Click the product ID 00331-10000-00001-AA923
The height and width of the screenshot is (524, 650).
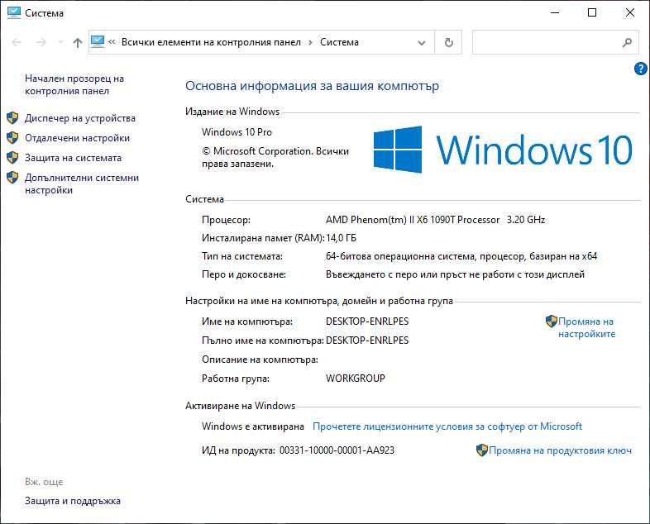coord(337,450)
